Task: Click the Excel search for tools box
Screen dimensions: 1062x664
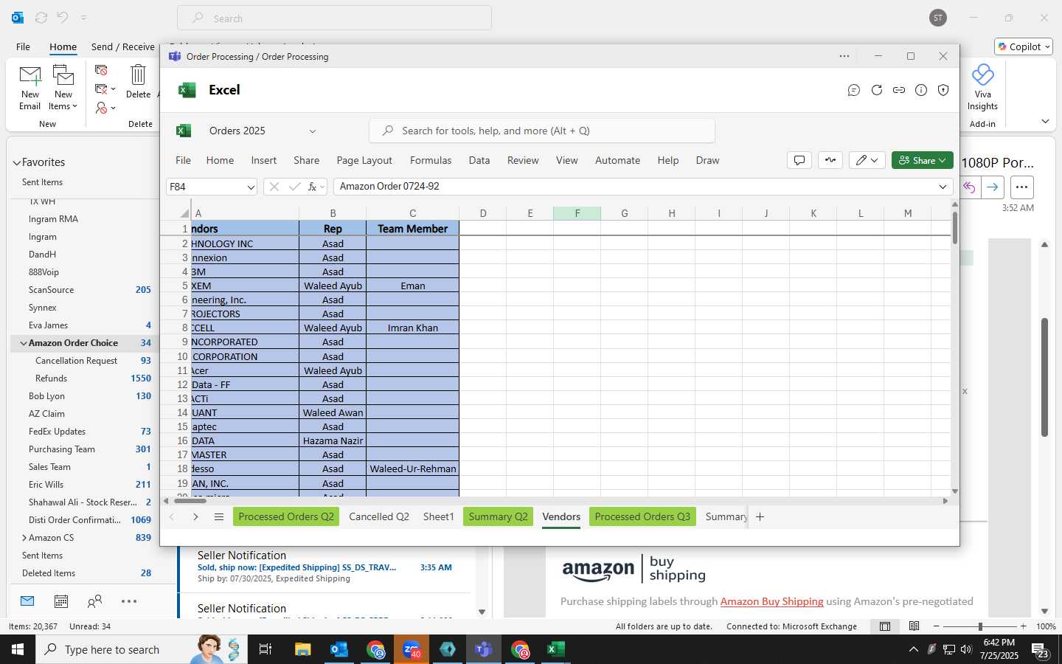Action: pos(542,131)
